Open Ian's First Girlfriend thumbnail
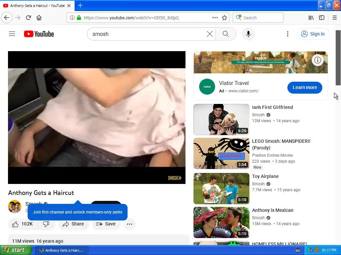341x255 pixels. click(221, 119)
